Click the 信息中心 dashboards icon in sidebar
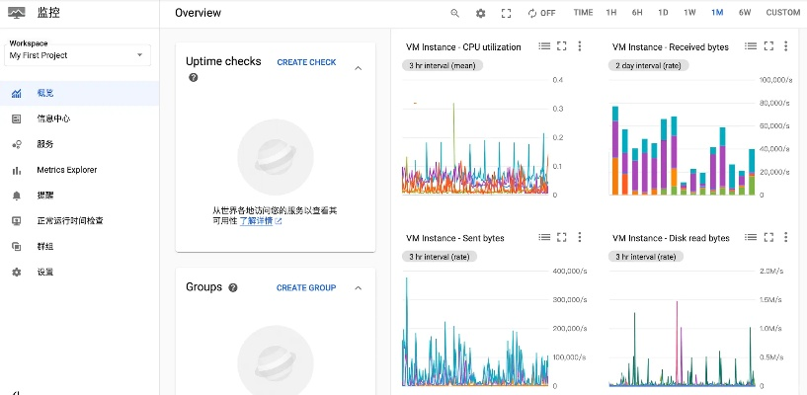 pyautogui.click(x=17, y=118)
